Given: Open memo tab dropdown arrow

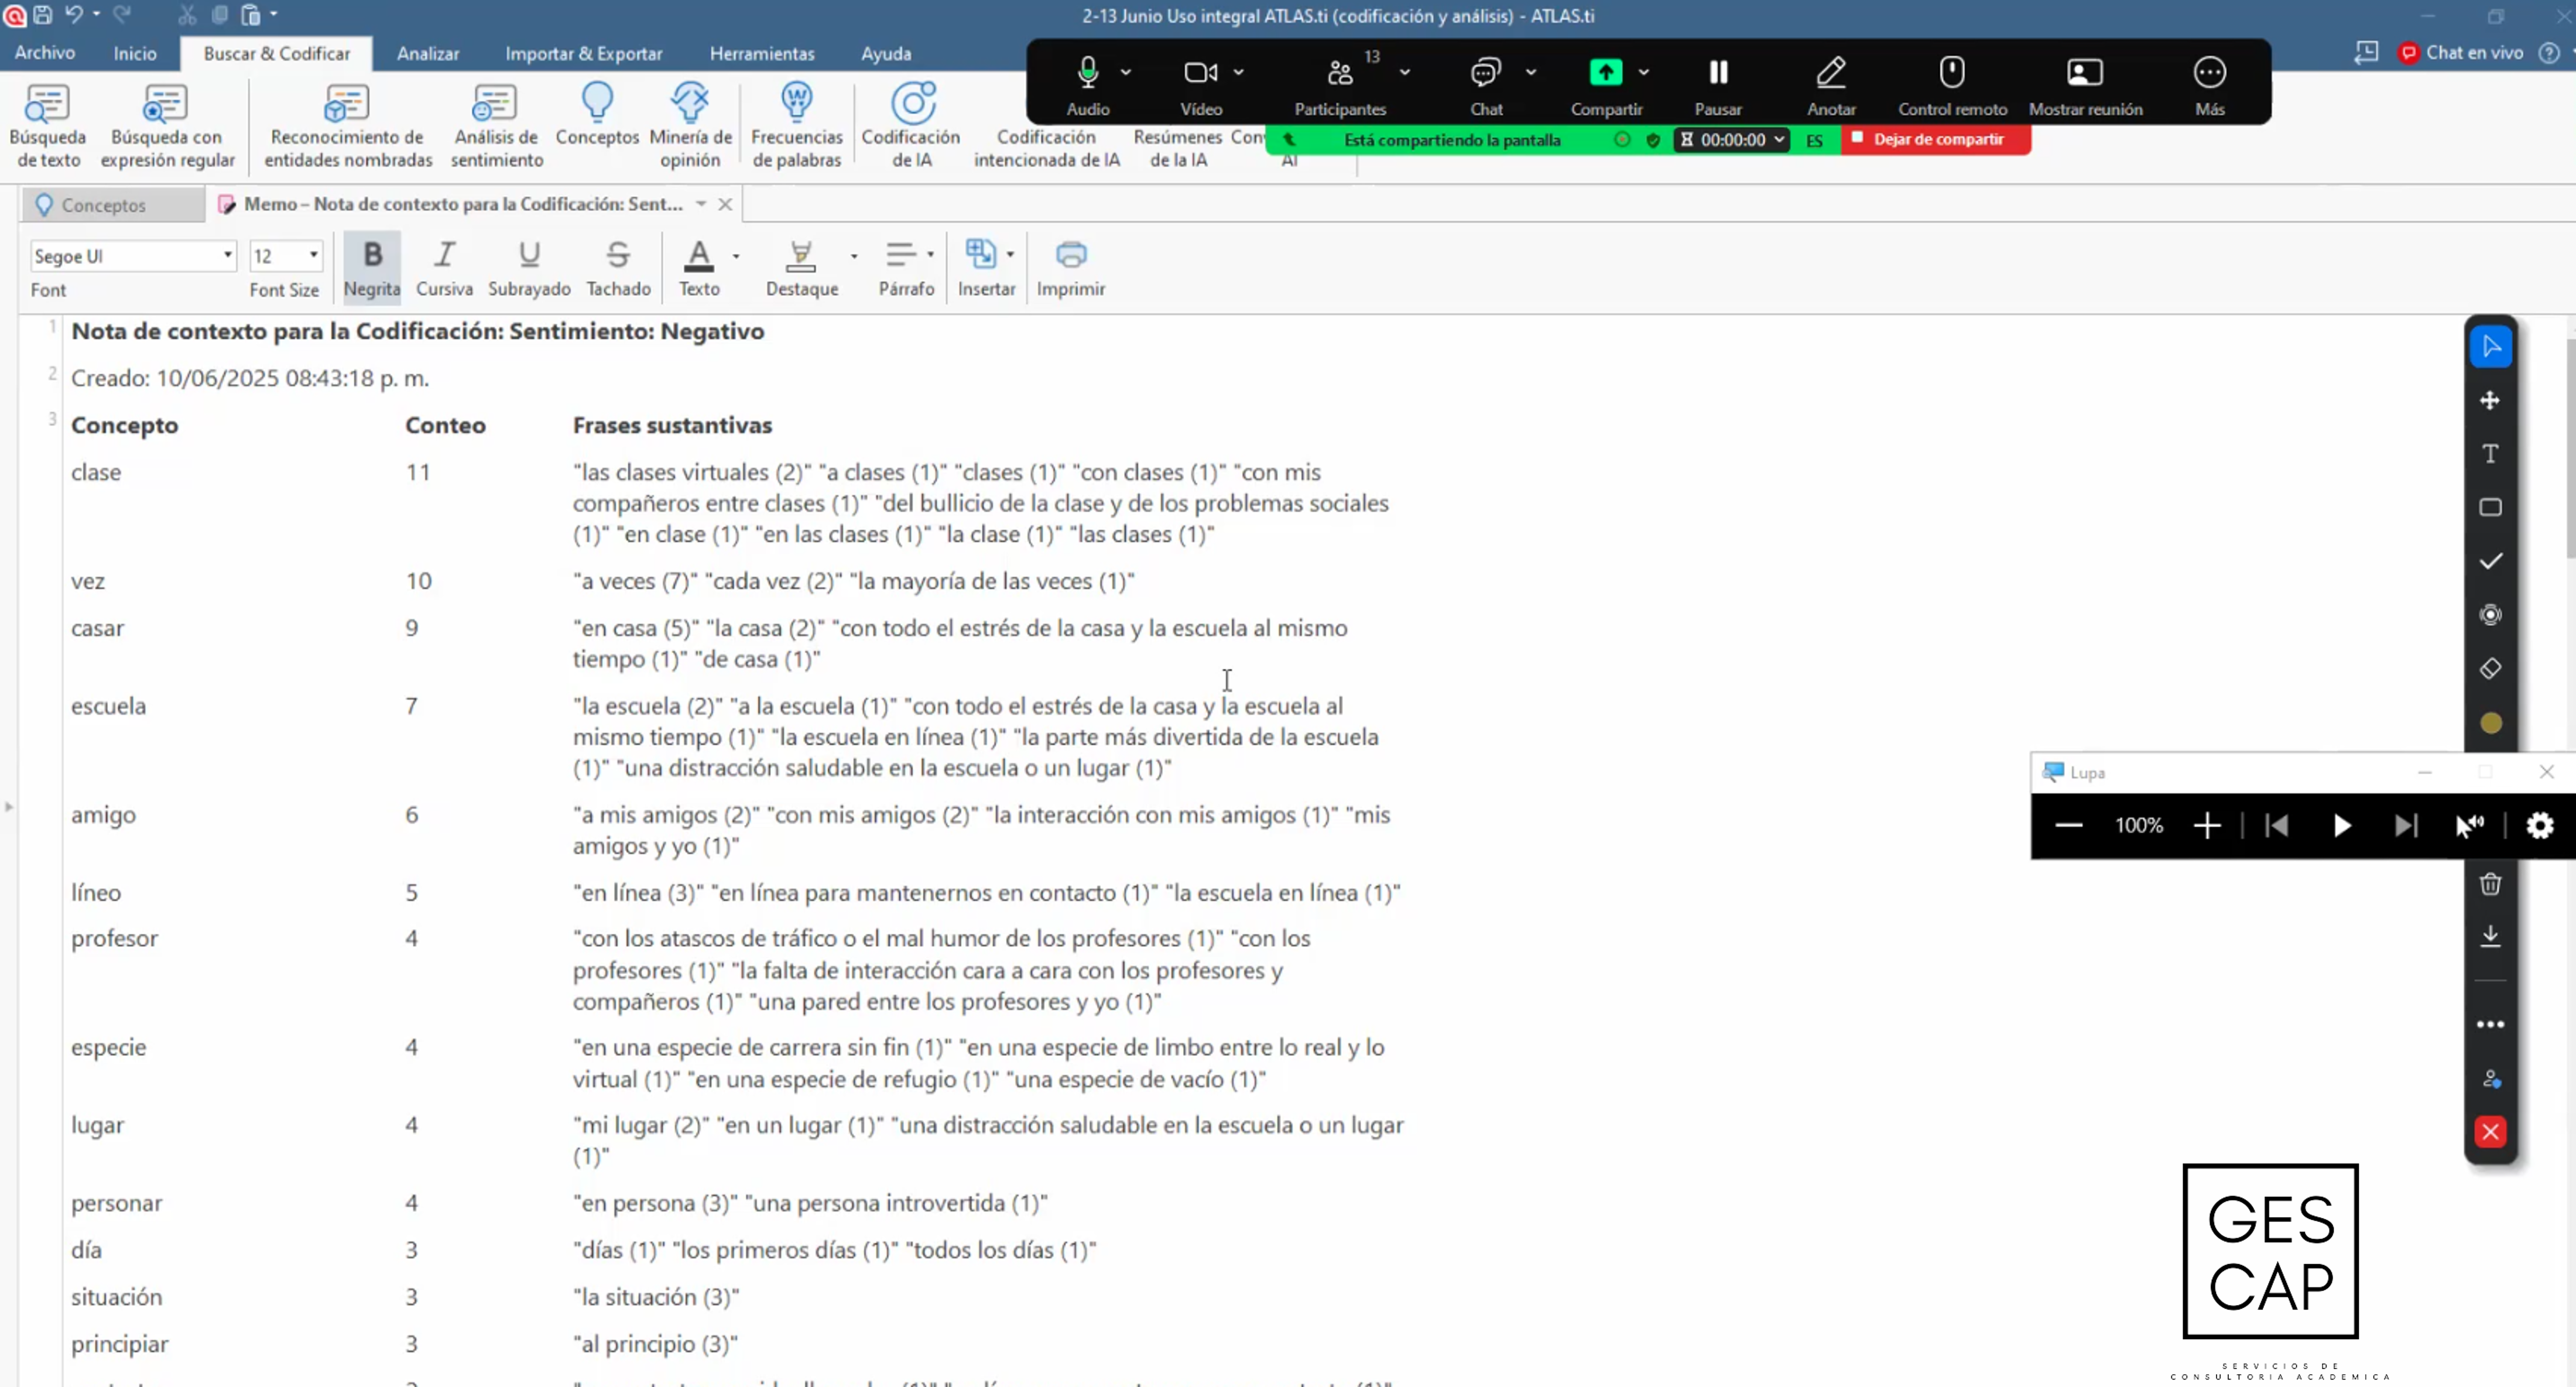Looking at the screenshot, I should (x=701, y=204).
